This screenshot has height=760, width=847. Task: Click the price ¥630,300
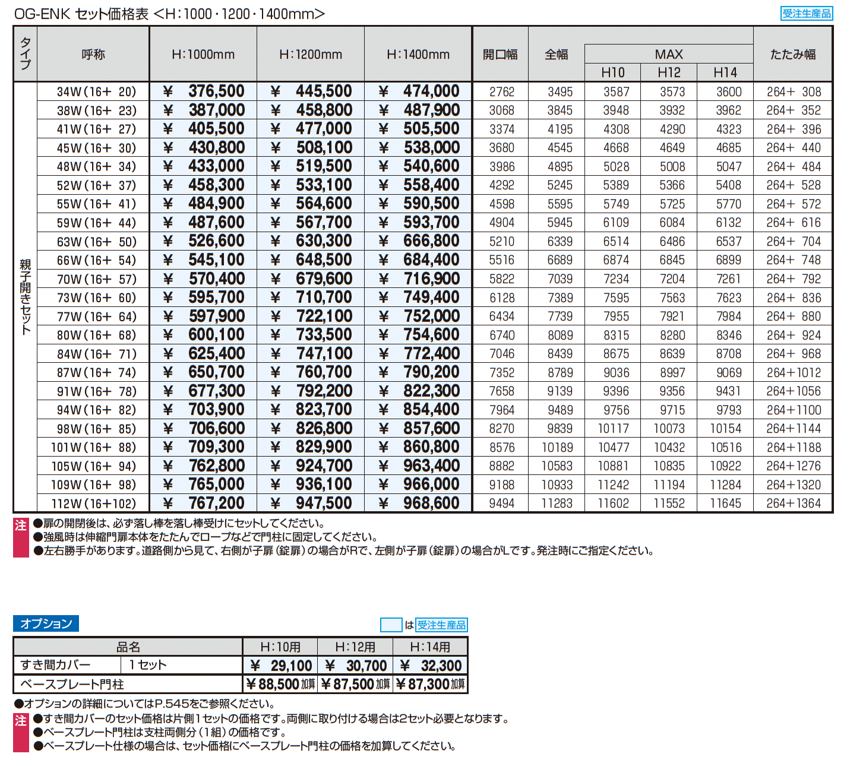311,241
